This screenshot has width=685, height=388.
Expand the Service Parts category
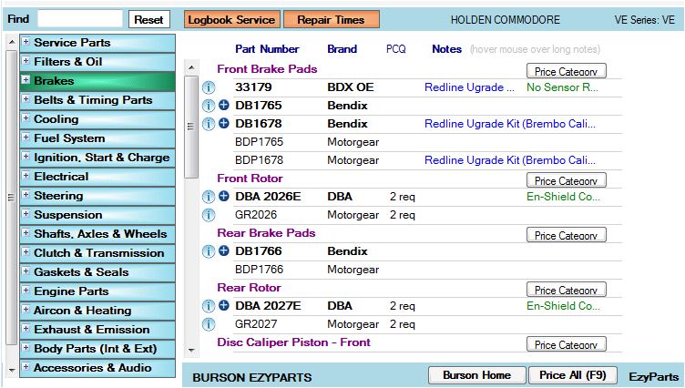(x=26, y=42)
